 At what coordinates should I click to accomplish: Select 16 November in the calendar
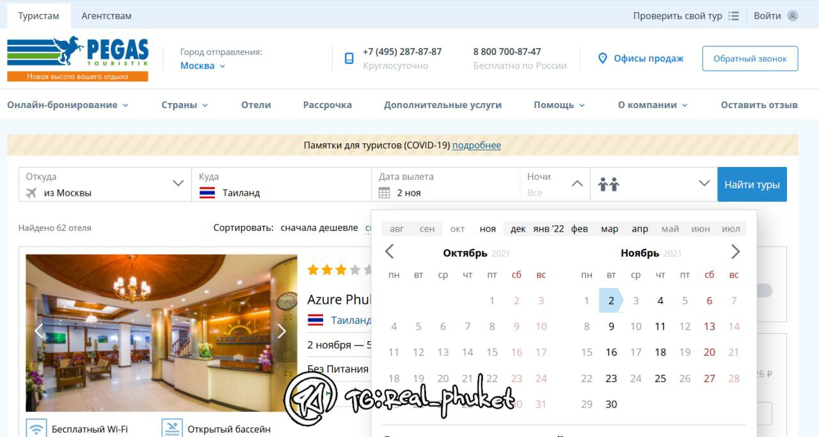611,352
